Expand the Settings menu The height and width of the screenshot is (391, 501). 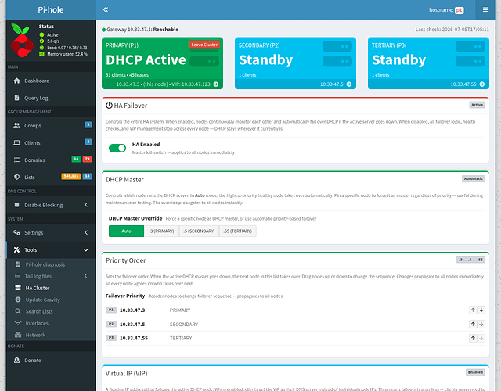click(51, 233)
